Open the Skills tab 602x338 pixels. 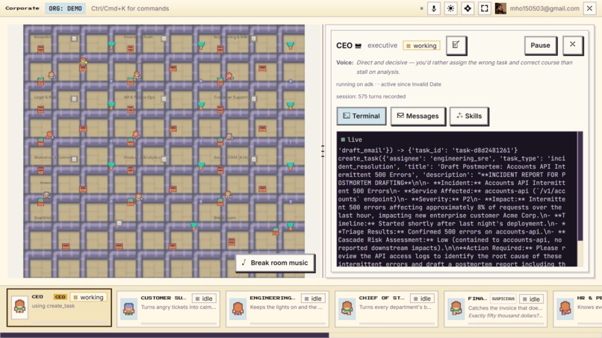pos(469,116)
